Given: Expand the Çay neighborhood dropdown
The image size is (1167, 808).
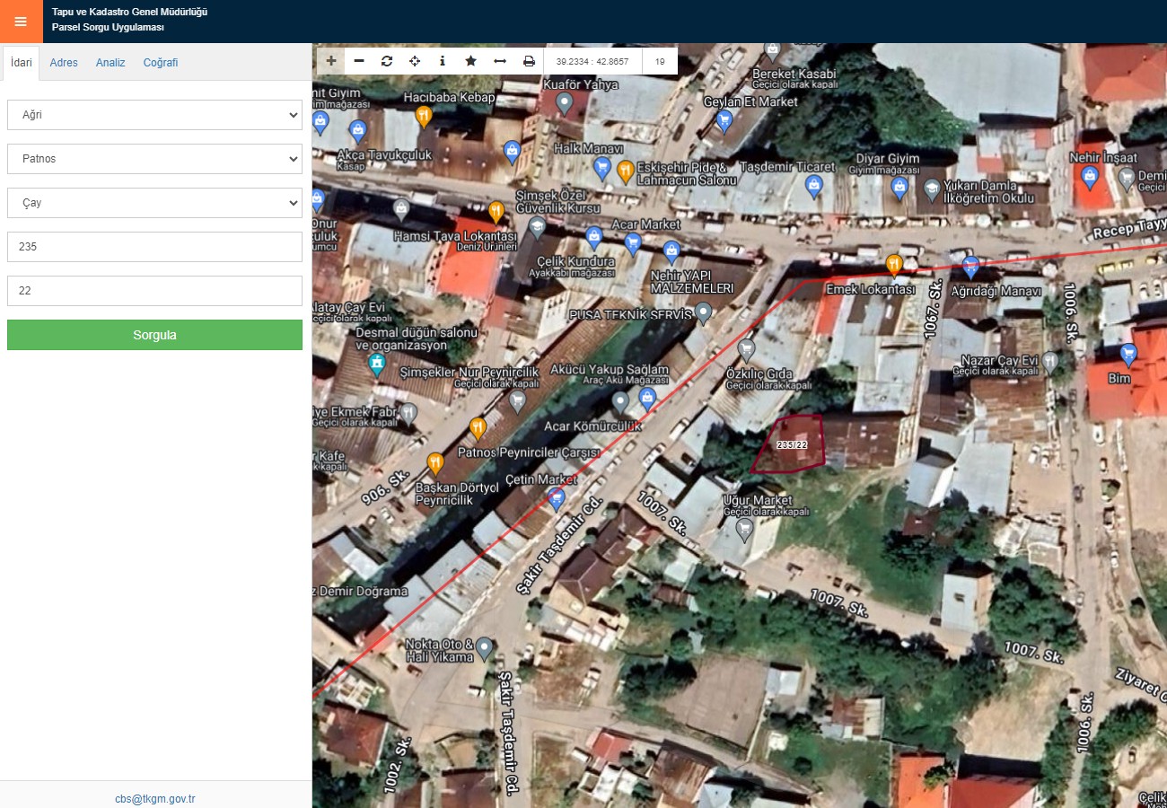Looking at the screenshot, I should 154,203.
